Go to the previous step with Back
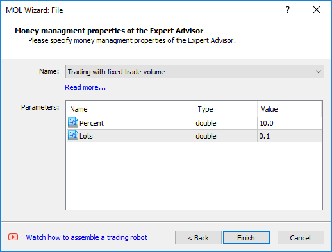 [198, 238]
